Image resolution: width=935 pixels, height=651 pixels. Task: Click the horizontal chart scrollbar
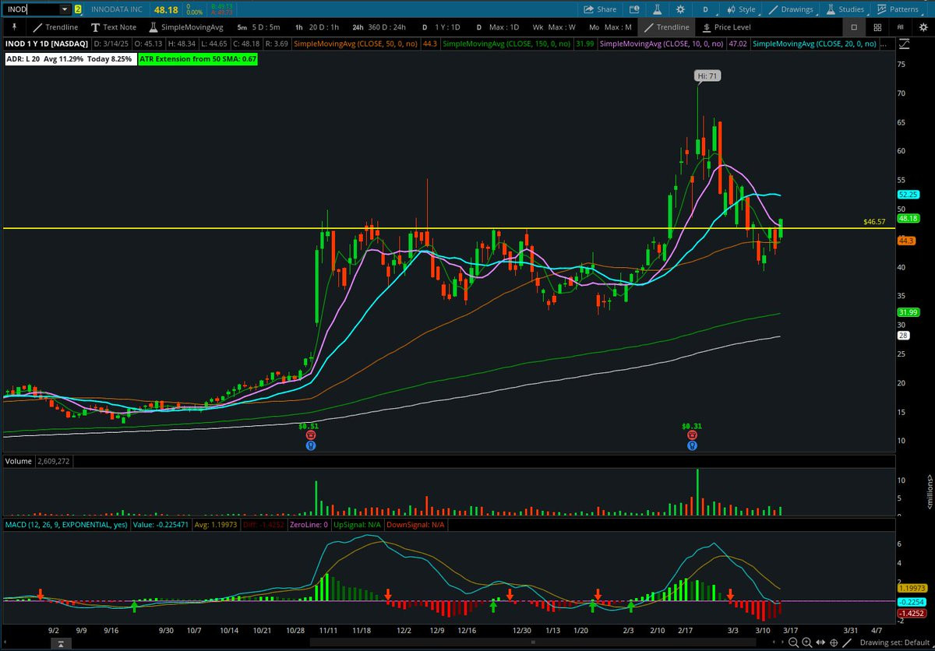[x=532, y=642]
